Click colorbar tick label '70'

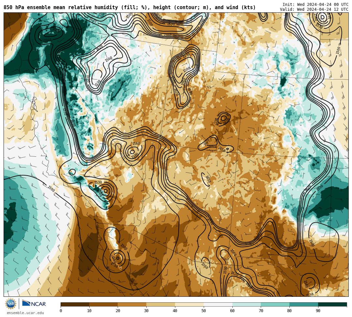point(261,311)
